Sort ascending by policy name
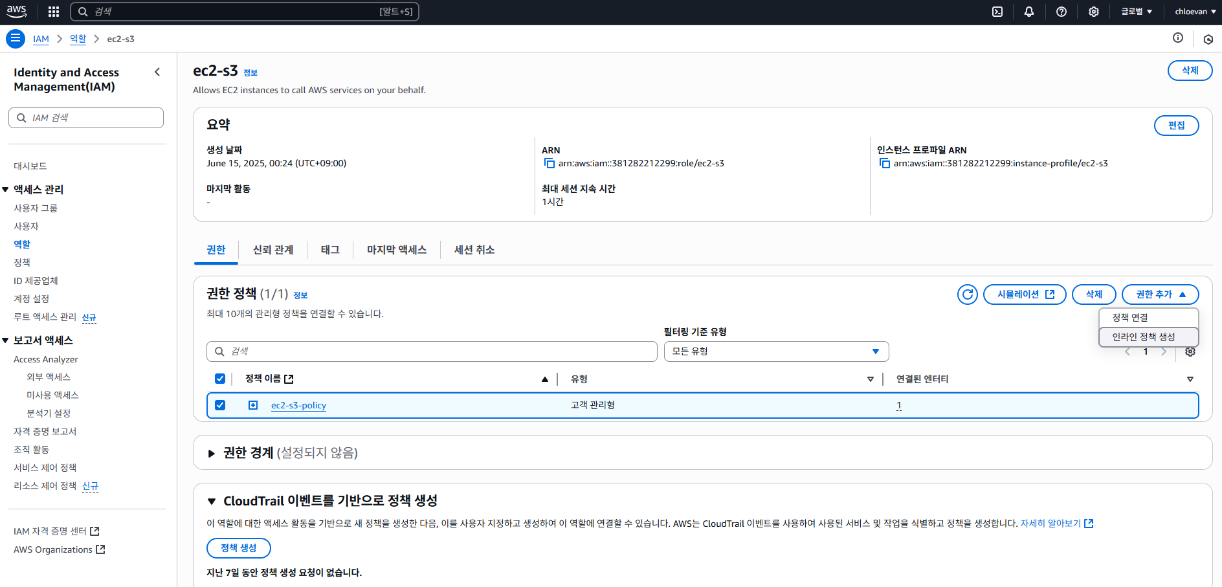The image size is (1222, 587). click(545, 379)
